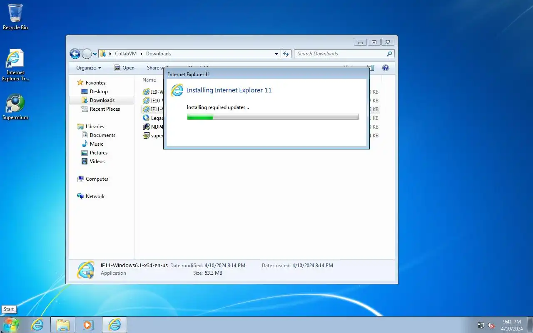
Task: Open recent pages dropdown arrow
Action: coord(95,54)
